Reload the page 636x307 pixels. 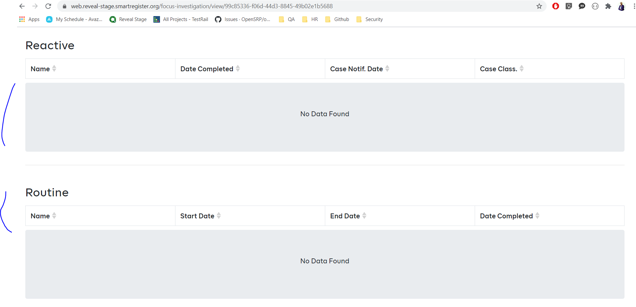coord(48,6)
